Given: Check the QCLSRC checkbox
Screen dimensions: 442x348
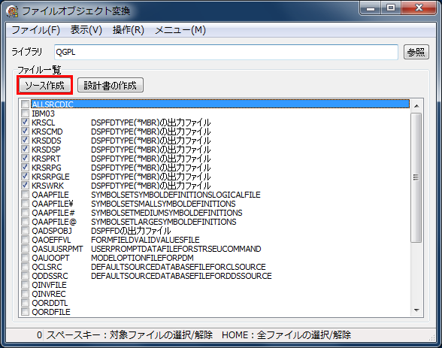Looking at the screenshot, I should coord(25,266).
